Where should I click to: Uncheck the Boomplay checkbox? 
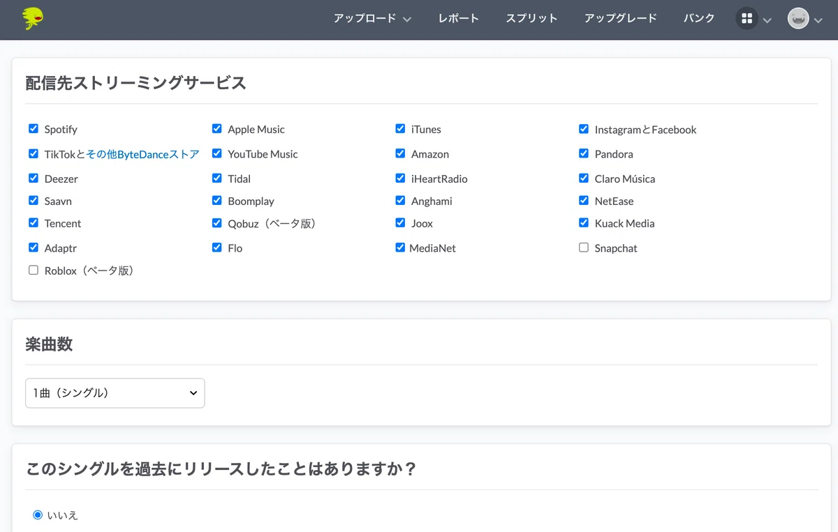[x=217, y=200]
